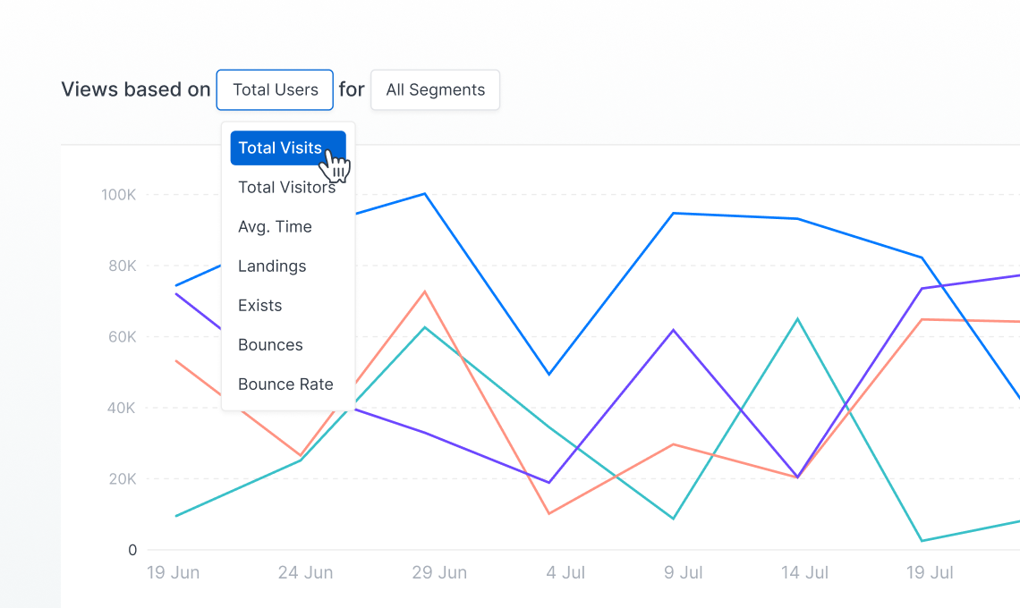Click the 100K y-axis label

(x=118, y=194)
